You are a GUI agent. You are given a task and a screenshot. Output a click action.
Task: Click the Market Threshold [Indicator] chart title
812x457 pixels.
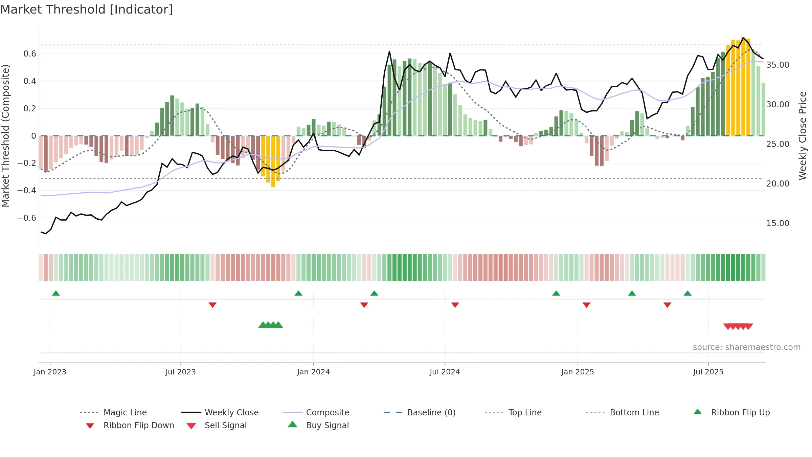[87, 9]
